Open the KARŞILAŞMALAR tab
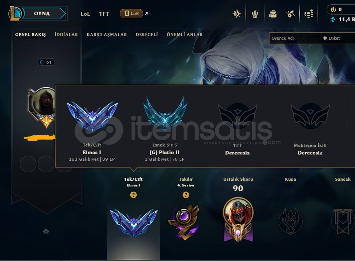This screenshot has width=355, height=261. tap(107, 35)
